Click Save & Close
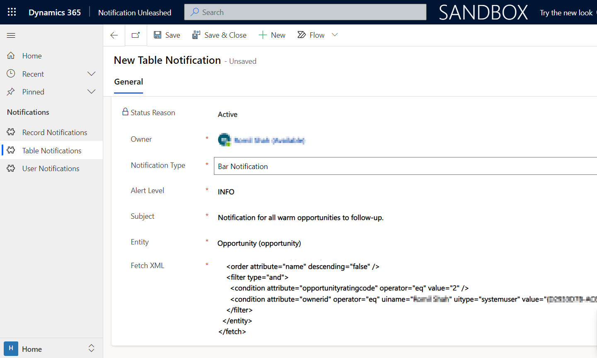Image resolution: width=597 pixels, height=358 pixels. point(219,35)
